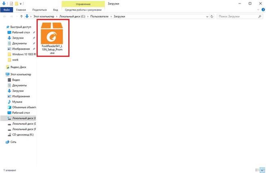266x173 pixels.
Task: Click the New folder icon in title bar
Action: tap(16, 4)
